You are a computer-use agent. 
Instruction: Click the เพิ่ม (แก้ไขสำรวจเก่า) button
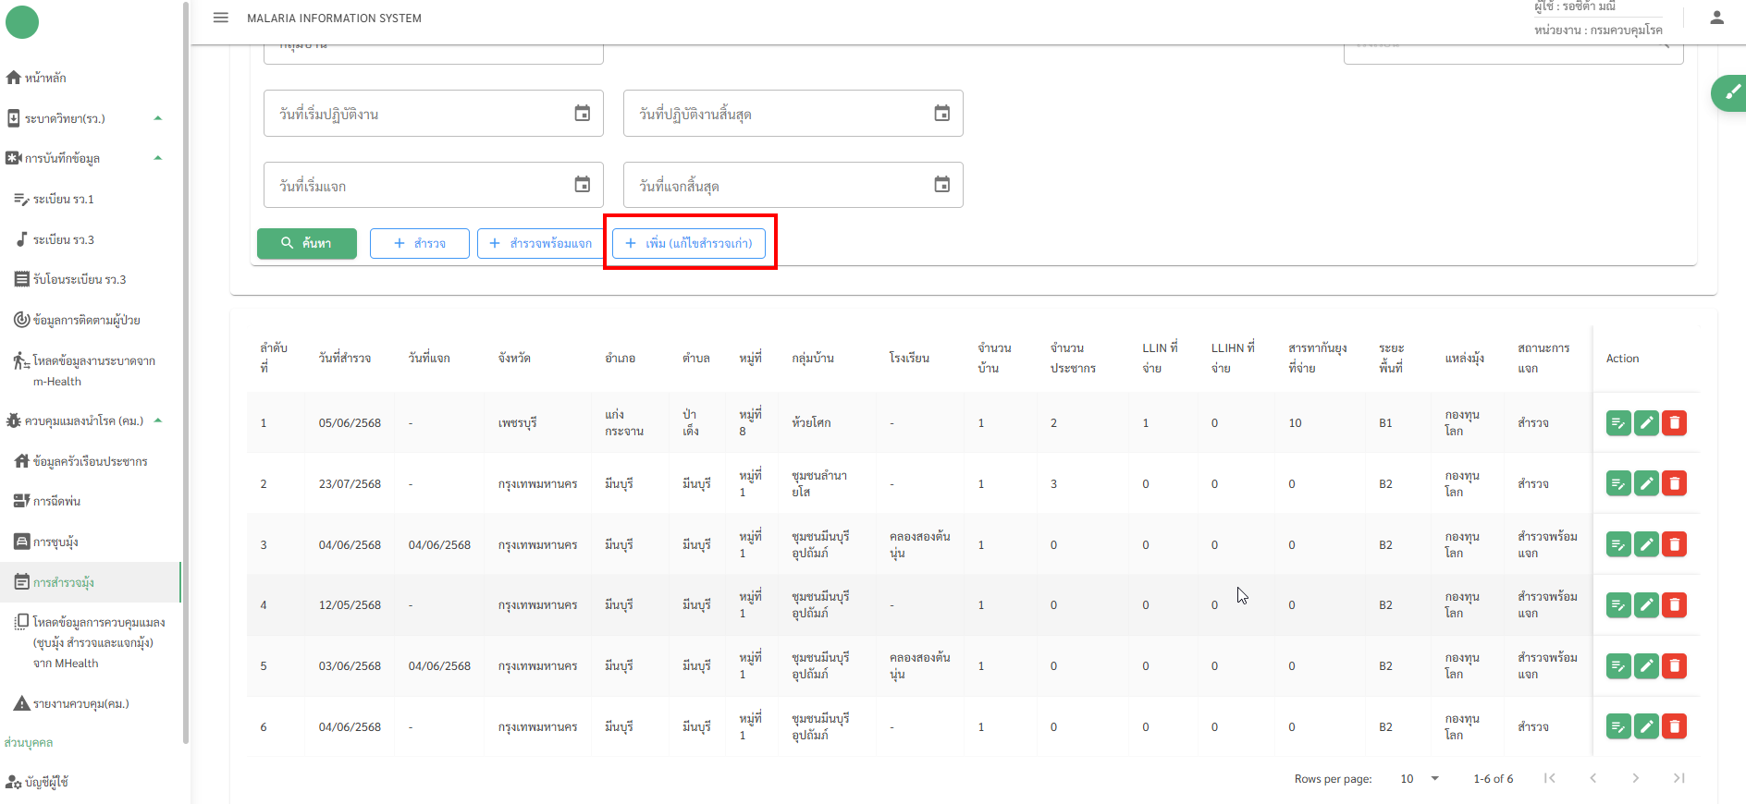tap(689, 243)
